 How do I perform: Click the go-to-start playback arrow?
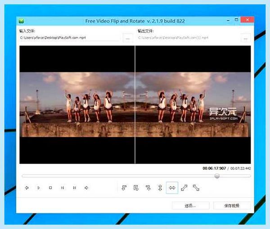click(x=27, y=188)
